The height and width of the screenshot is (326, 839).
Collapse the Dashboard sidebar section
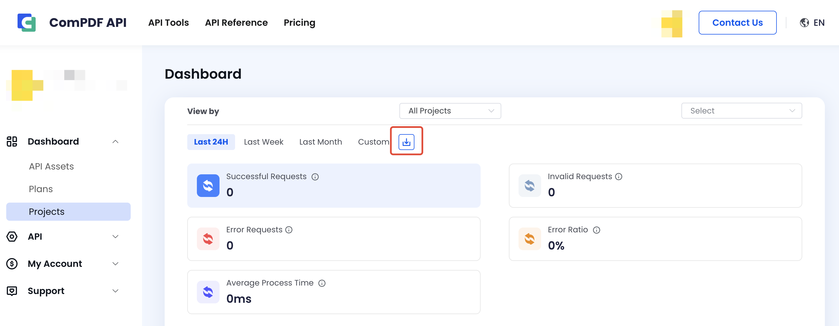115,142
